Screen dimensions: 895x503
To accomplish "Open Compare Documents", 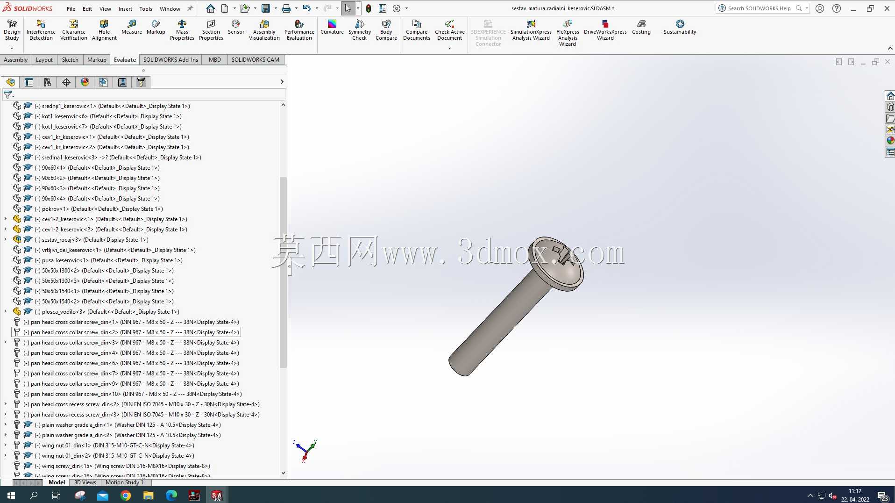I will pos(417,31).
